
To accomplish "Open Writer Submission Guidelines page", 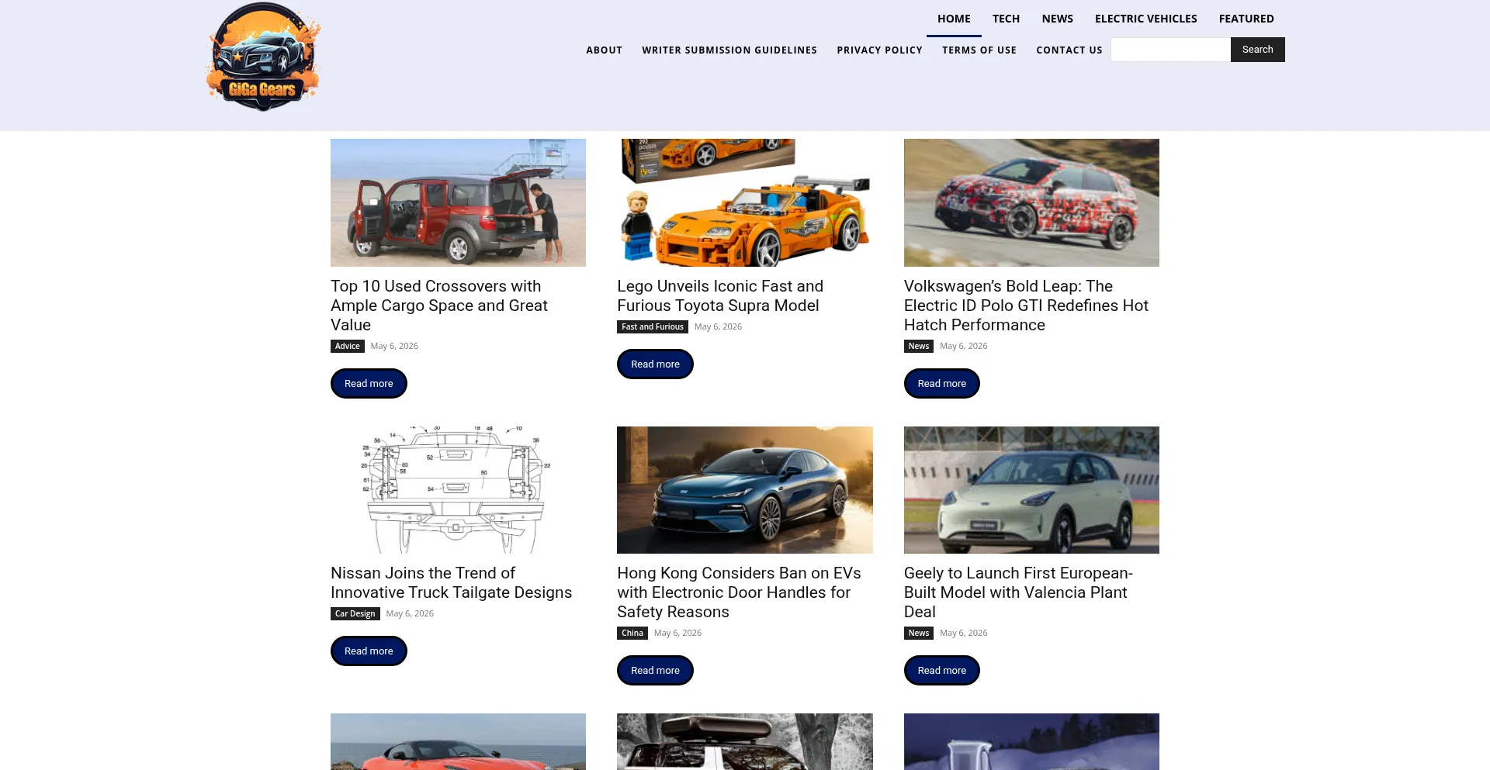I will [729, 50].
